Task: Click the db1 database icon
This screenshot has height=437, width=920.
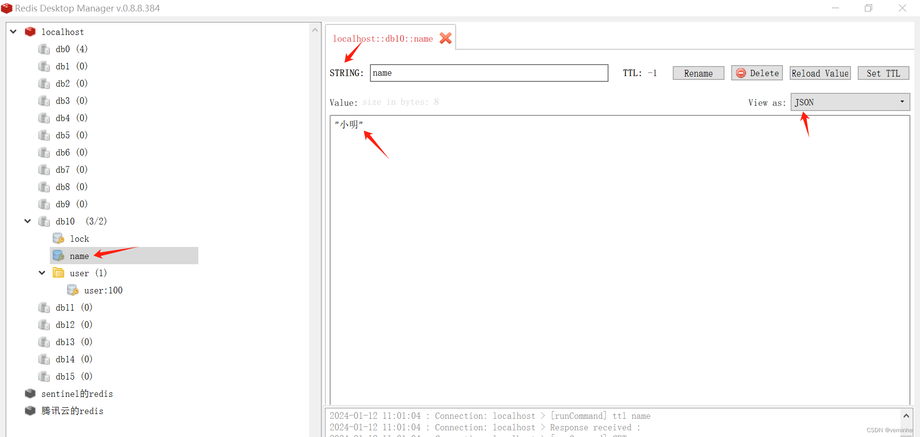Action: tap(44, 66)
